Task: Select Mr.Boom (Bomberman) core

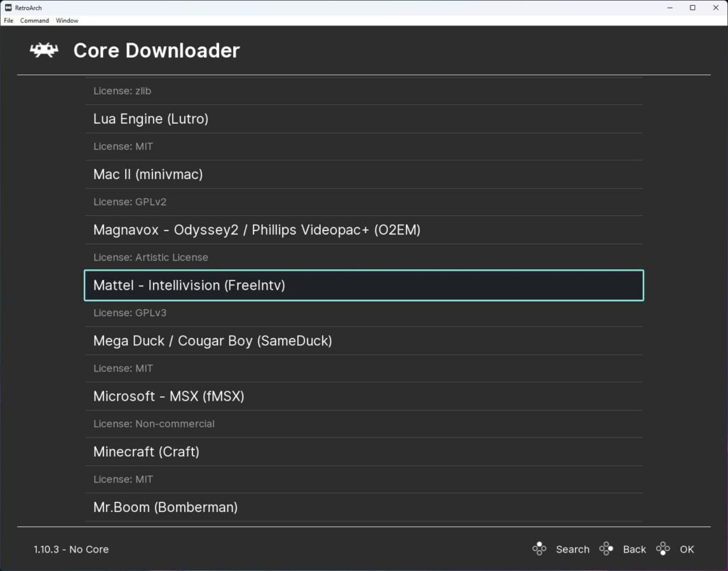Action: click(364, 507)
